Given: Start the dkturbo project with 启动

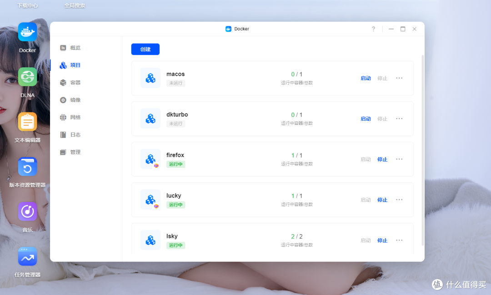Looking at the screenshot, I should click(x=366, y=119).
